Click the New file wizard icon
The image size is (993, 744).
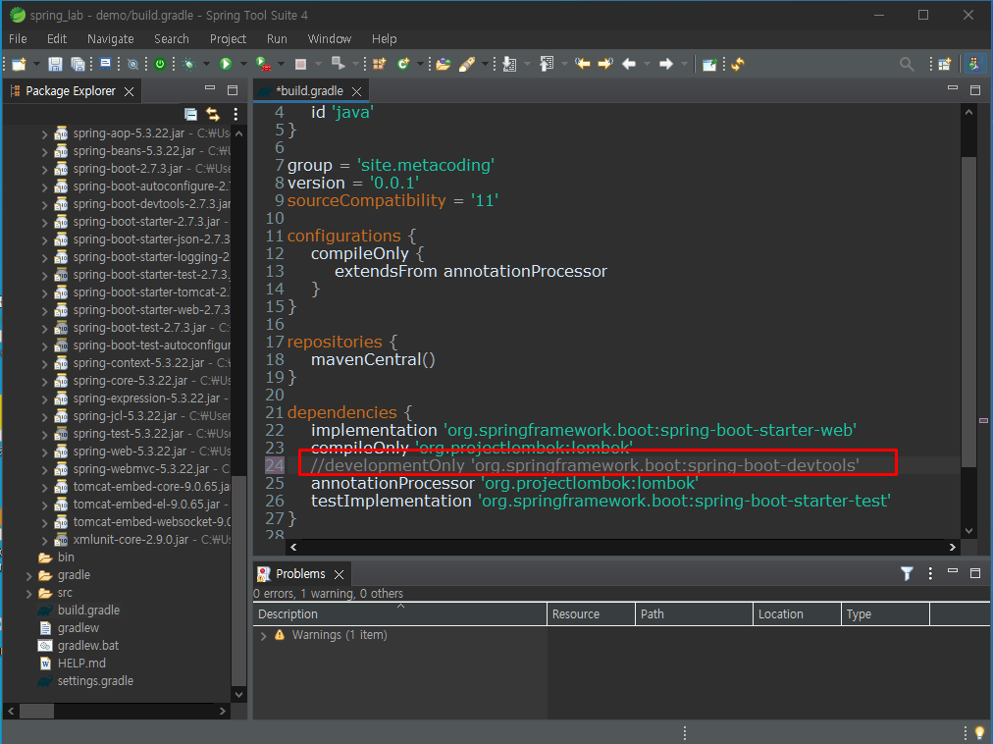pyautogui.click(x=19, y=64)
